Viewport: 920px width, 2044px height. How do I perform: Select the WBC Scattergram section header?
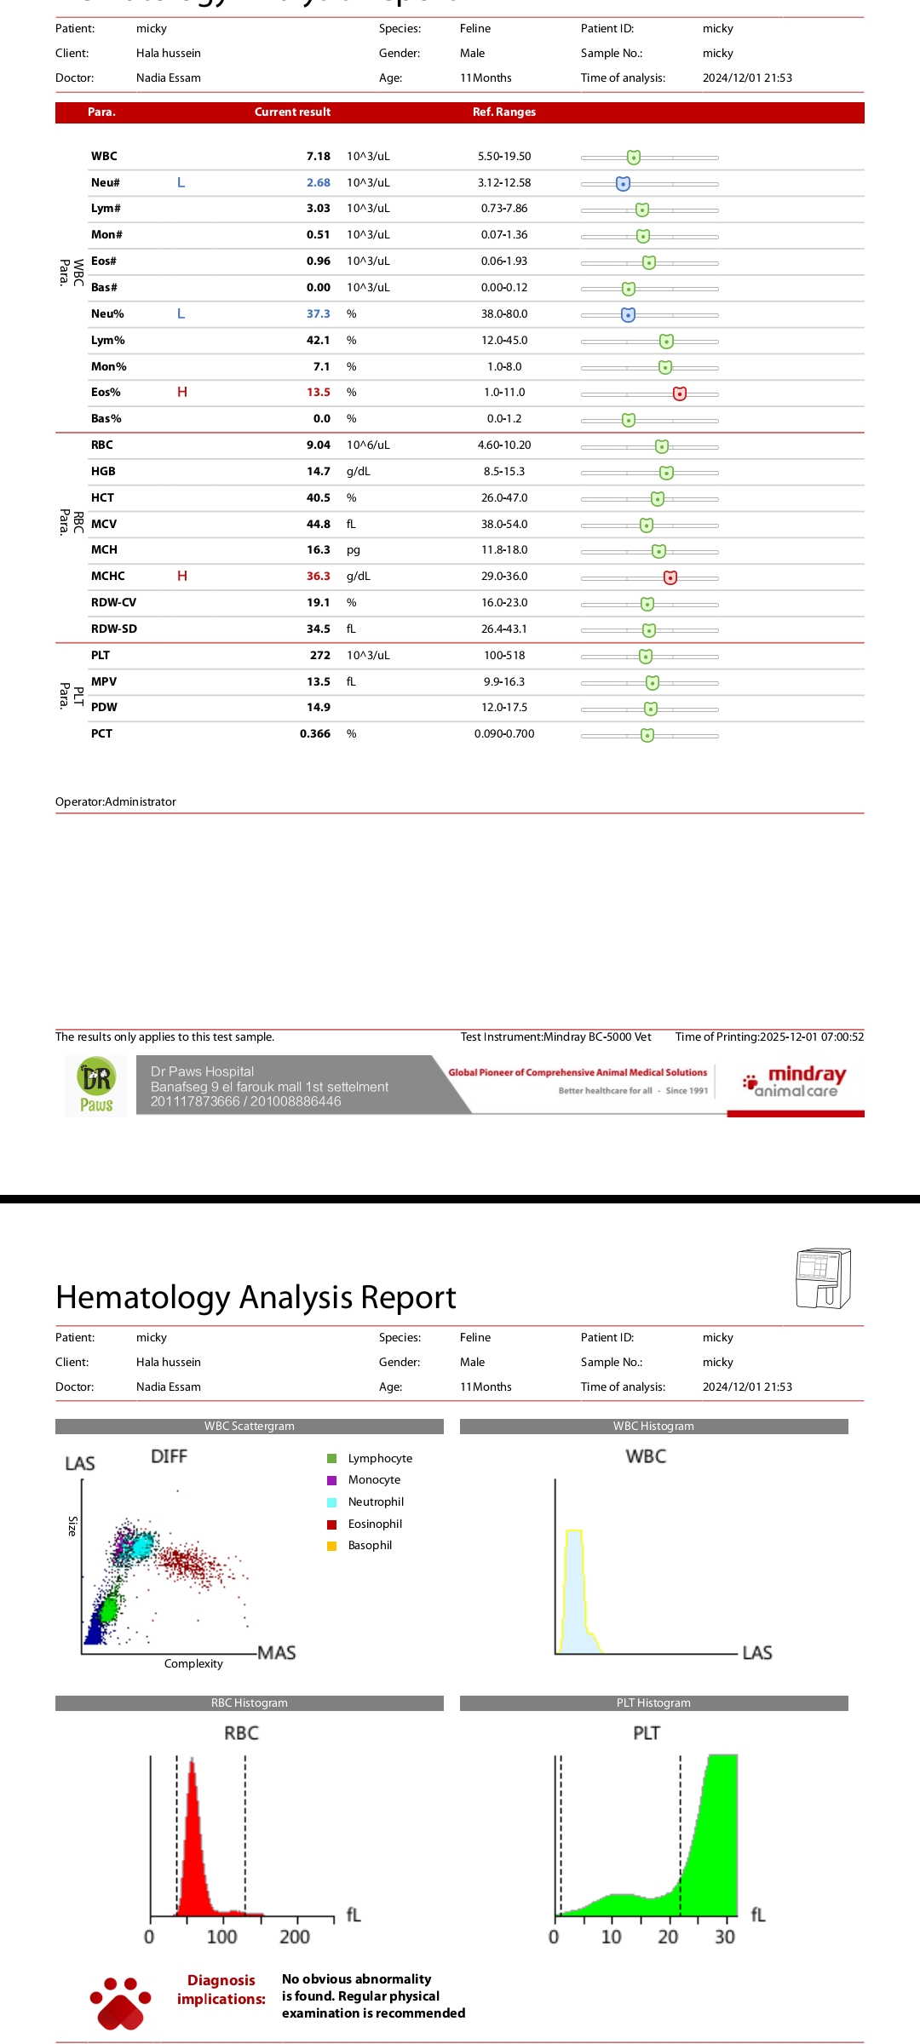point(249,1427)
